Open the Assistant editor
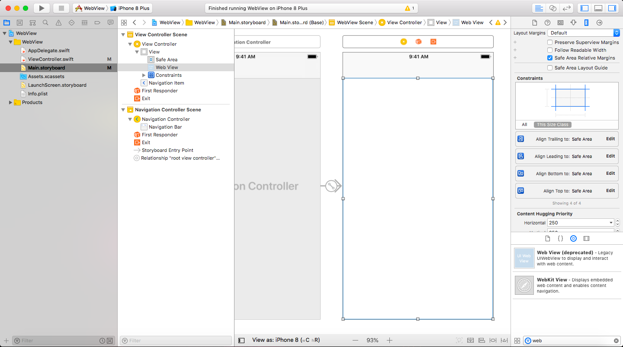The height and width of the screenshot is (347, 623). [552, 8]
